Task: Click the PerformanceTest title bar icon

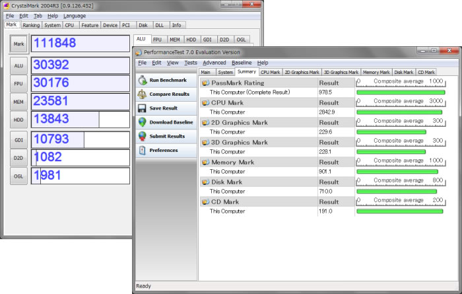Action: point(139,52)
